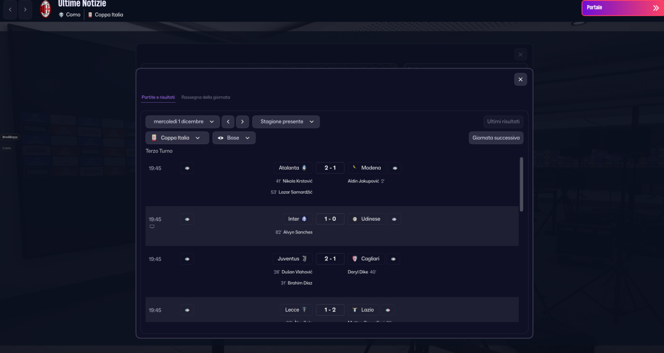This screenshot has width=664, height=353.
Task: Click the results list vertical scrollbar
Action: tap(521, 184)
